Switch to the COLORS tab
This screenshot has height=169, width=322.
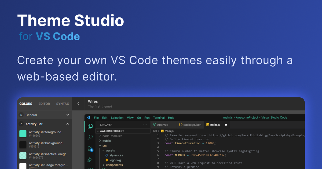tap(26, 104)
